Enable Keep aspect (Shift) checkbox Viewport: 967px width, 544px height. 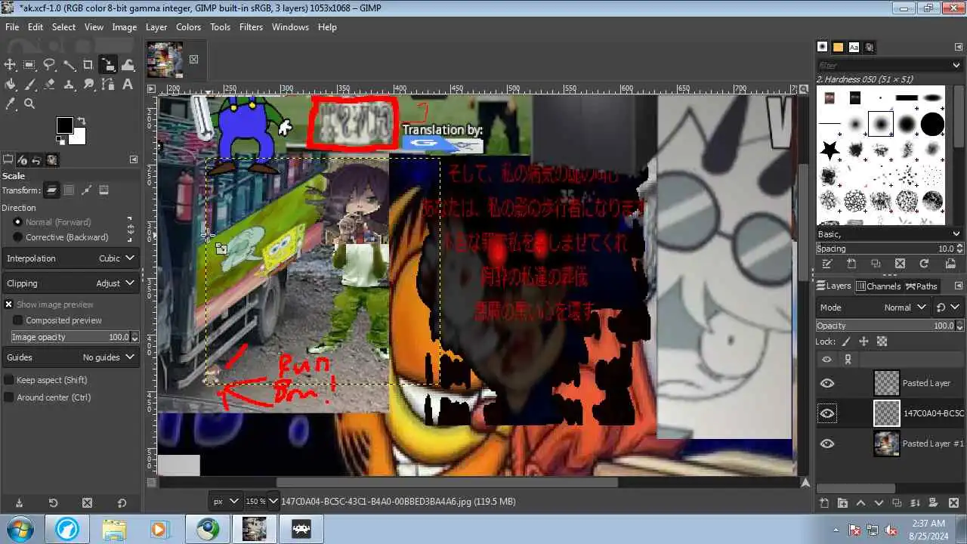(x=9, y=380)
